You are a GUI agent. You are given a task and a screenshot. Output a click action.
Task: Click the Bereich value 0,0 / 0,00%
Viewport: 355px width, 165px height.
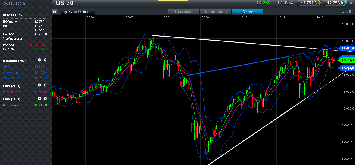point(39,49)
